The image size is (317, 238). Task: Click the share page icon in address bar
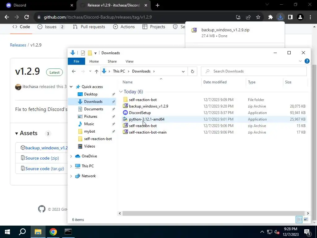tap(248, 17)
